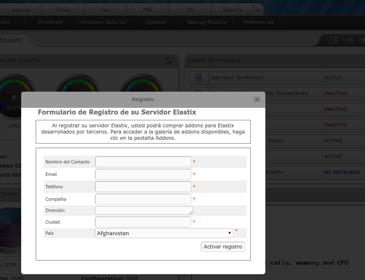Click the Servidor Telefónico phone icon
The height and width of the screenshot is (280, 365).
198,78
